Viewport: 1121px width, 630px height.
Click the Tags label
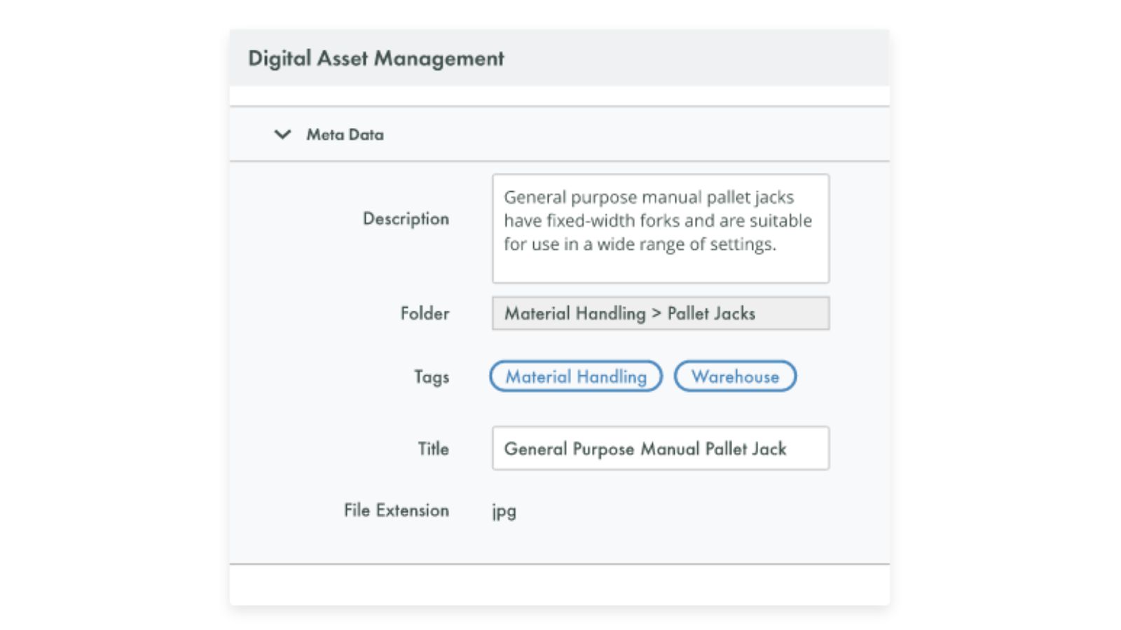tap(432, 377)
